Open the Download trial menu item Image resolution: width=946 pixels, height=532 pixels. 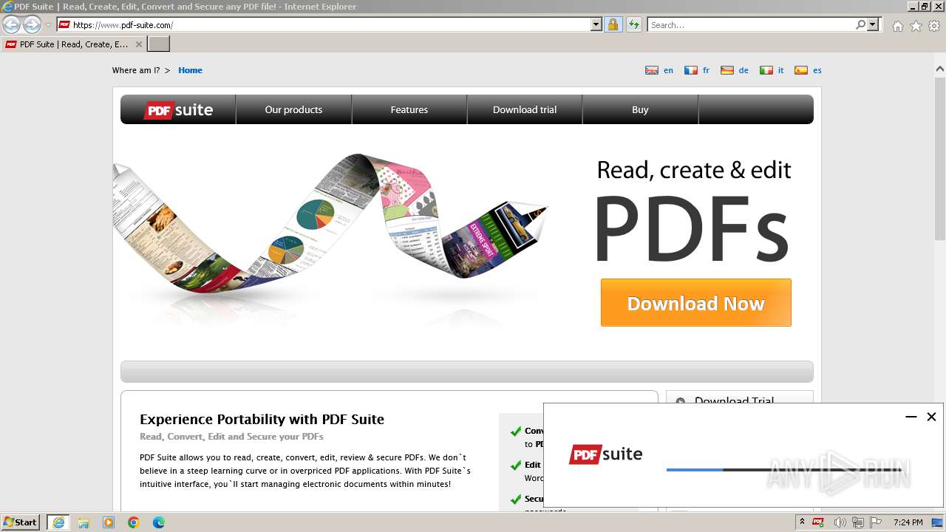525,109
